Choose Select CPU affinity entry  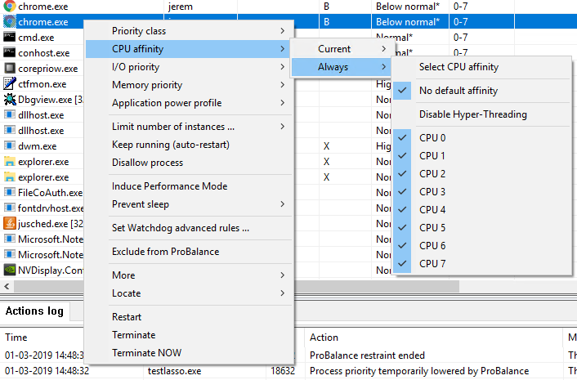[x=481, y=67]
